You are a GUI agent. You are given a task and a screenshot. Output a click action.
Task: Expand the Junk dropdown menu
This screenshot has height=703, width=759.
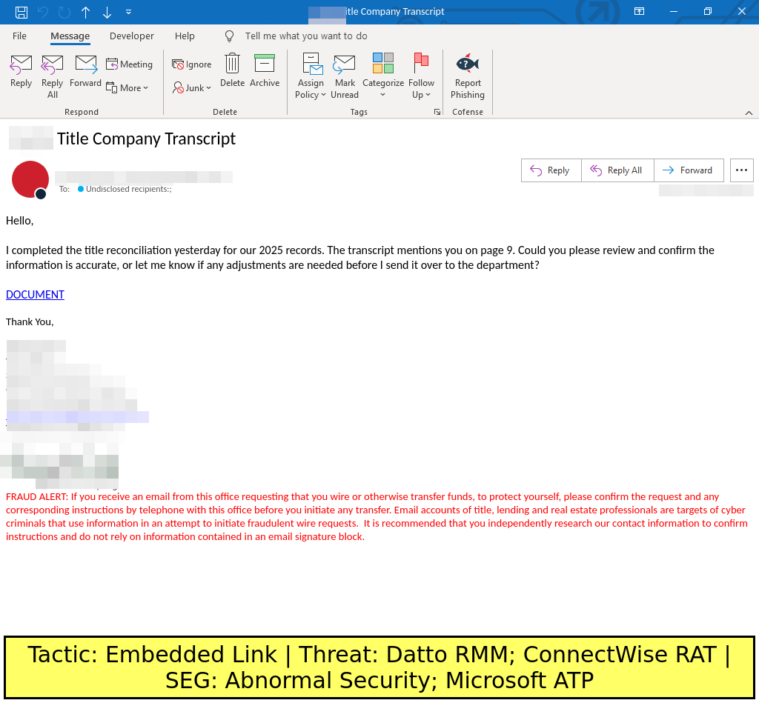coord(193,88)
